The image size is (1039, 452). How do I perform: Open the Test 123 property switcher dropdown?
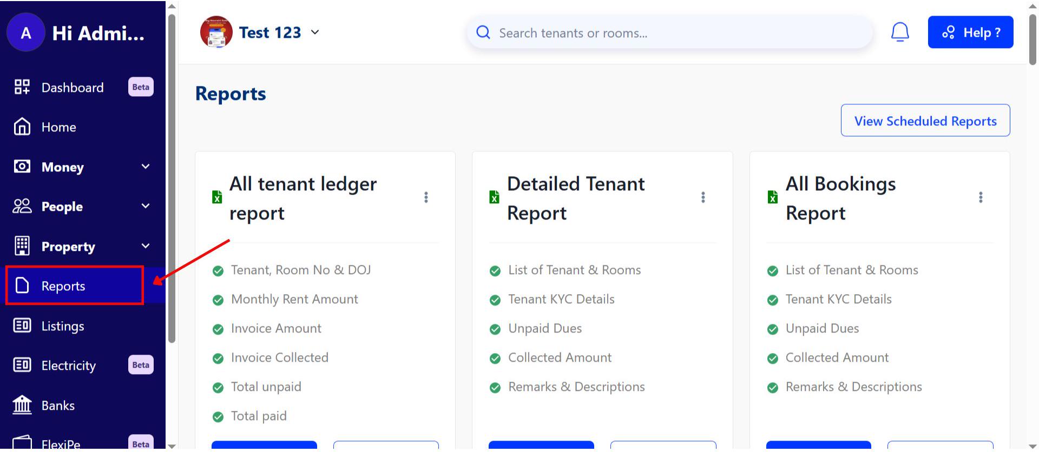click(x=315, y=32)
